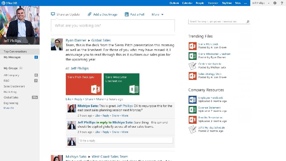The image size is (286, 161).
Task: Open the Sierra Windcutter Linesheet.xlsx attachment tile
Action: pyautogui.click(x=122, y=84)
